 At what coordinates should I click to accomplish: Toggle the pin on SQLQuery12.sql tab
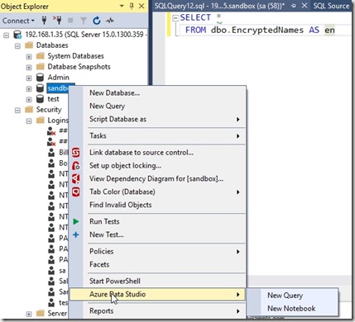tap(294, 6)
